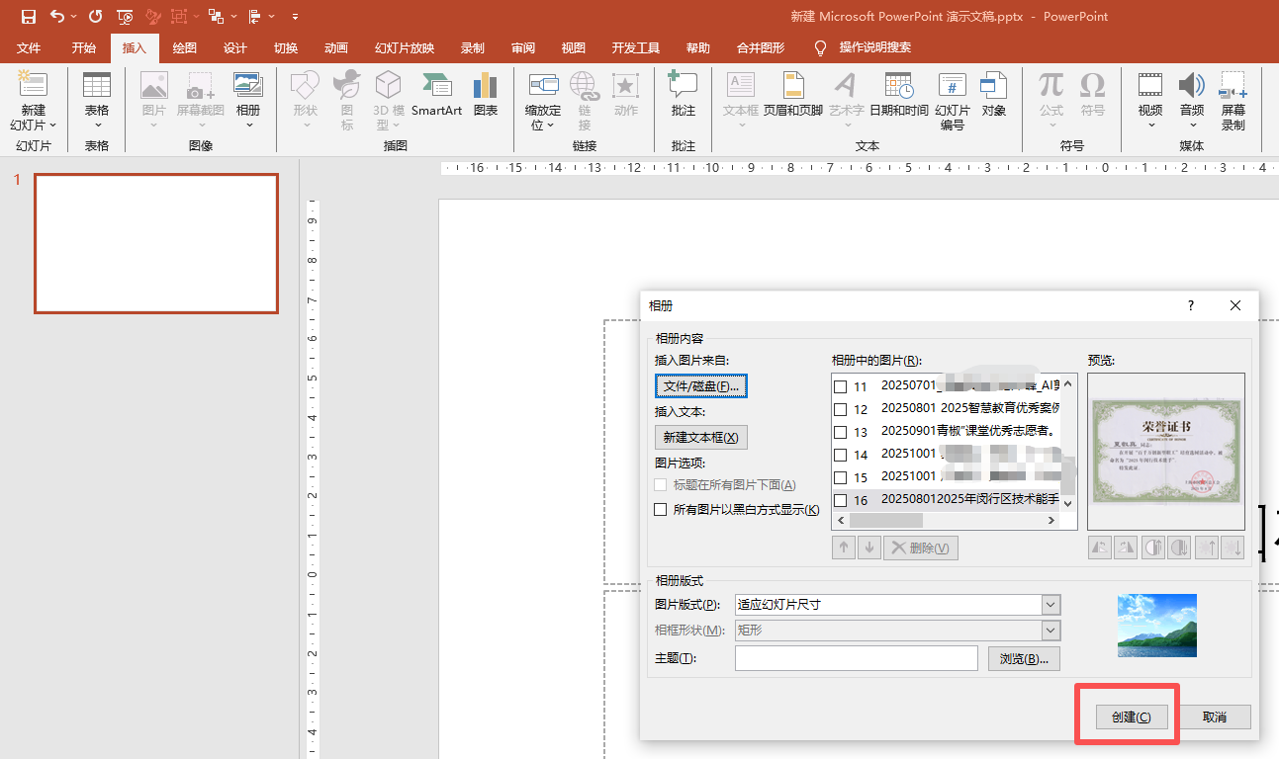1279x759 pixels.
Task: Click the 批注 comment icon
Action: coord(683,85)
